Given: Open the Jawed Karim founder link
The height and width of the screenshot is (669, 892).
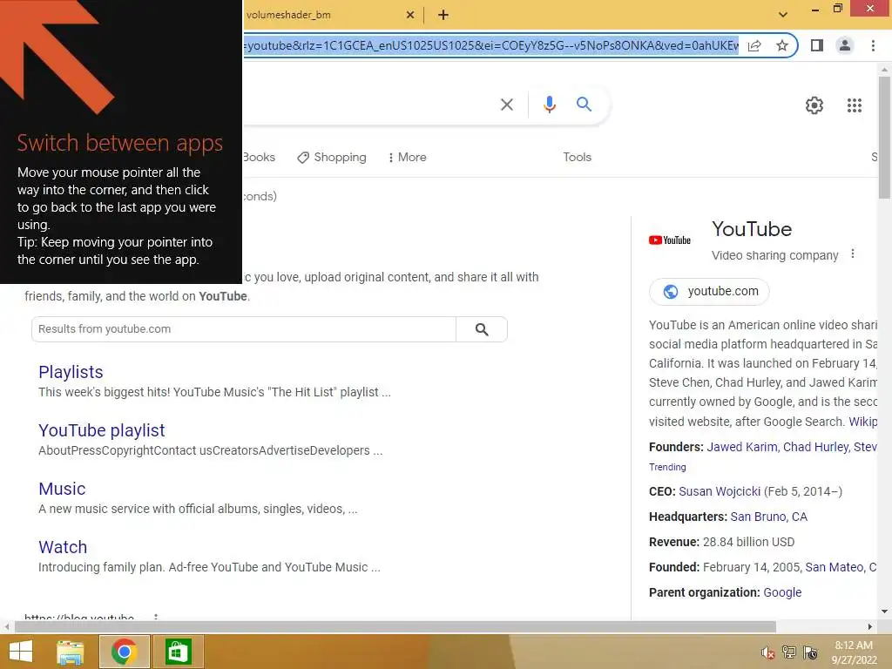Looking at the screenshot, I should [742, 447].
